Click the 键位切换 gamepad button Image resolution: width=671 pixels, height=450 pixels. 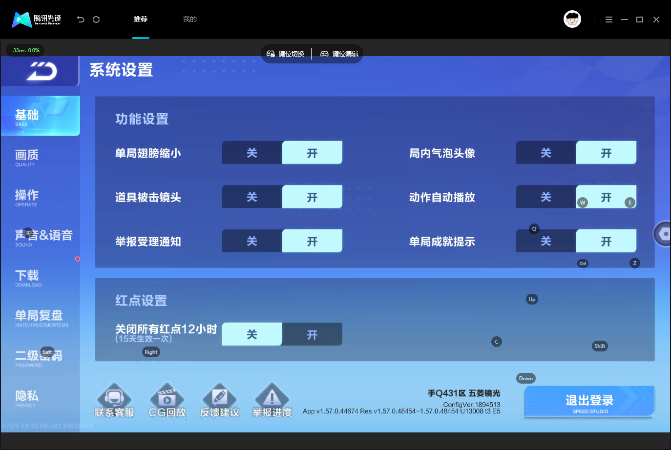pos(286,54)
